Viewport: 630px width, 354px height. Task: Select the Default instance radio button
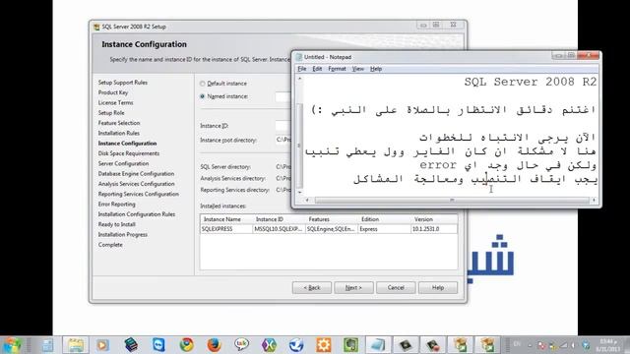tap(203, 84)
